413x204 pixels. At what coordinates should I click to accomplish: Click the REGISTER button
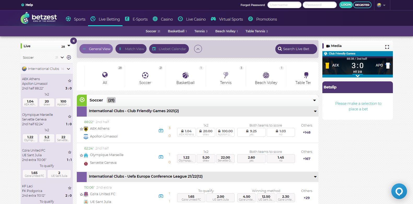[x=362, y=5]
